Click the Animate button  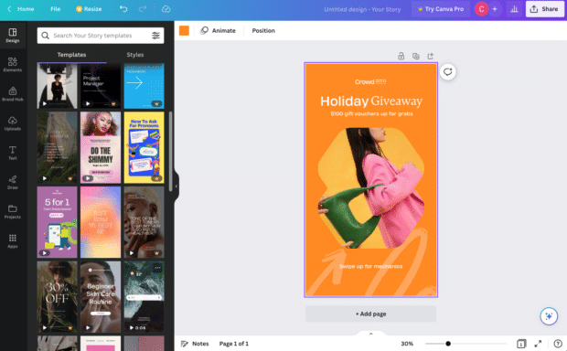coord(218,31)
